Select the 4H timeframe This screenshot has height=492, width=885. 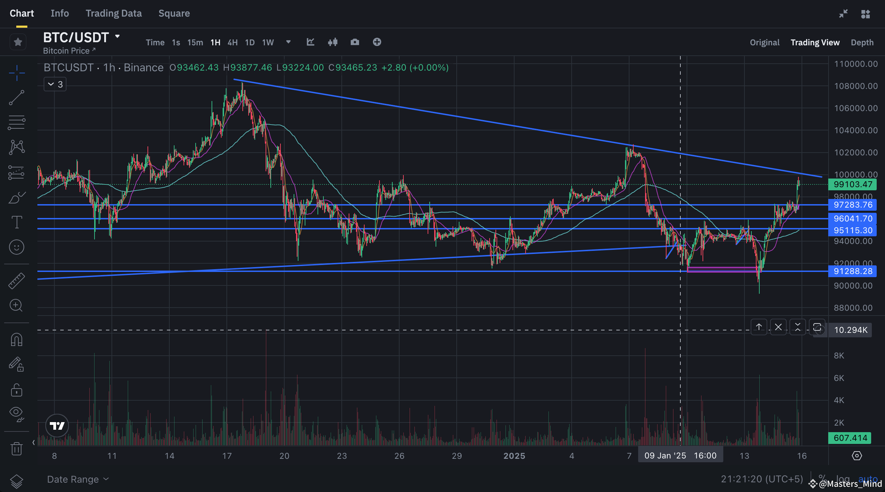(x=232, y=42)
